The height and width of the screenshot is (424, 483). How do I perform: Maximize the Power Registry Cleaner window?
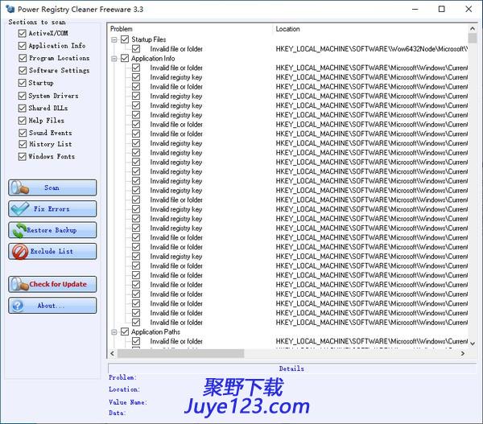click(x=441, y=9)
